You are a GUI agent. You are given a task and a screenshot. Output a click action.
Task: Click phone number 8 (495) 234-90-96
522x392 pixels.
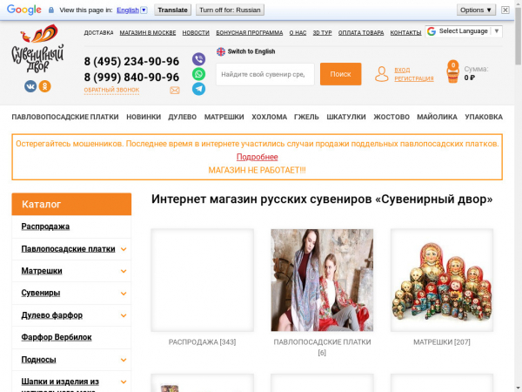click(131, 61)
